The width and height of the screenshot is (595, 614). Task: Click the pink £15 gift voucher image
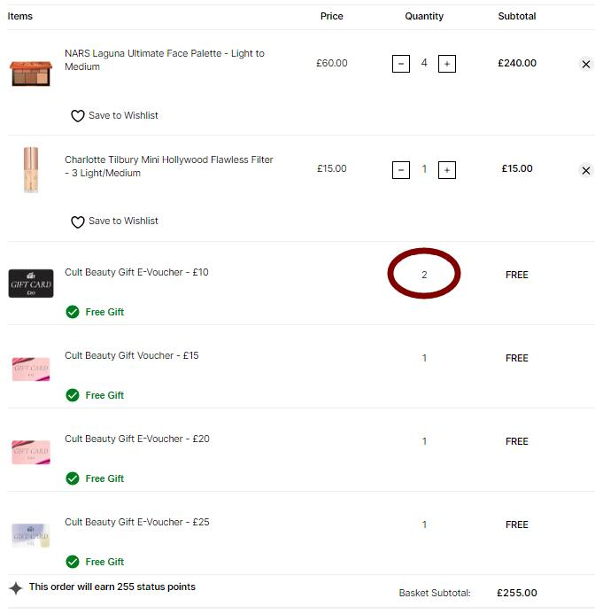pos(31,369)
